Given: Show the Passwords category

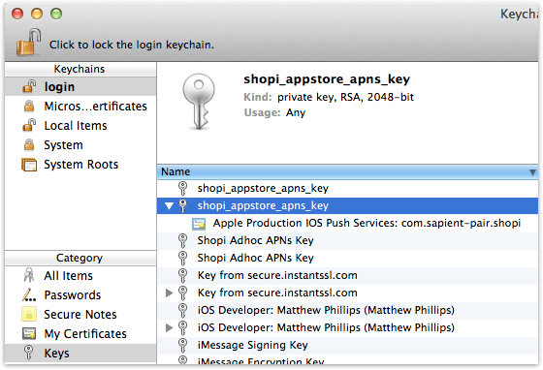Looking at the screenshot, I should (80, 295).
